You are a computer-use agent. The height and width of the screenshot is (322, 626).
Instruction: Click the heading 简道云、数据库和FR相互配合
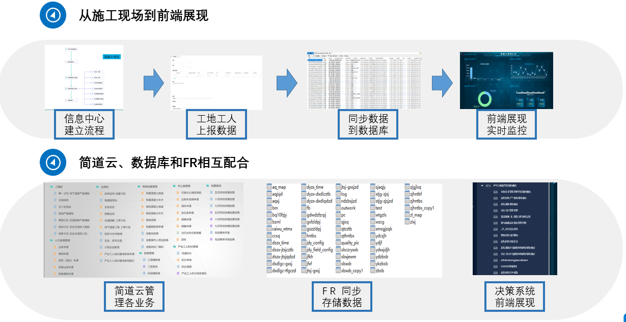(164, 163)
